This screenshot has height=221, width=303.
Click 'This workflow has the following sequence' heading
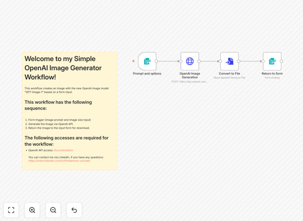[x=58, y=105]
